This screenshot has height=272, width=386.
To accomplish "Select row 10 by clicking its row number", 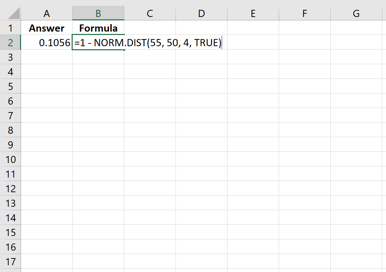I will click(11, 159).
